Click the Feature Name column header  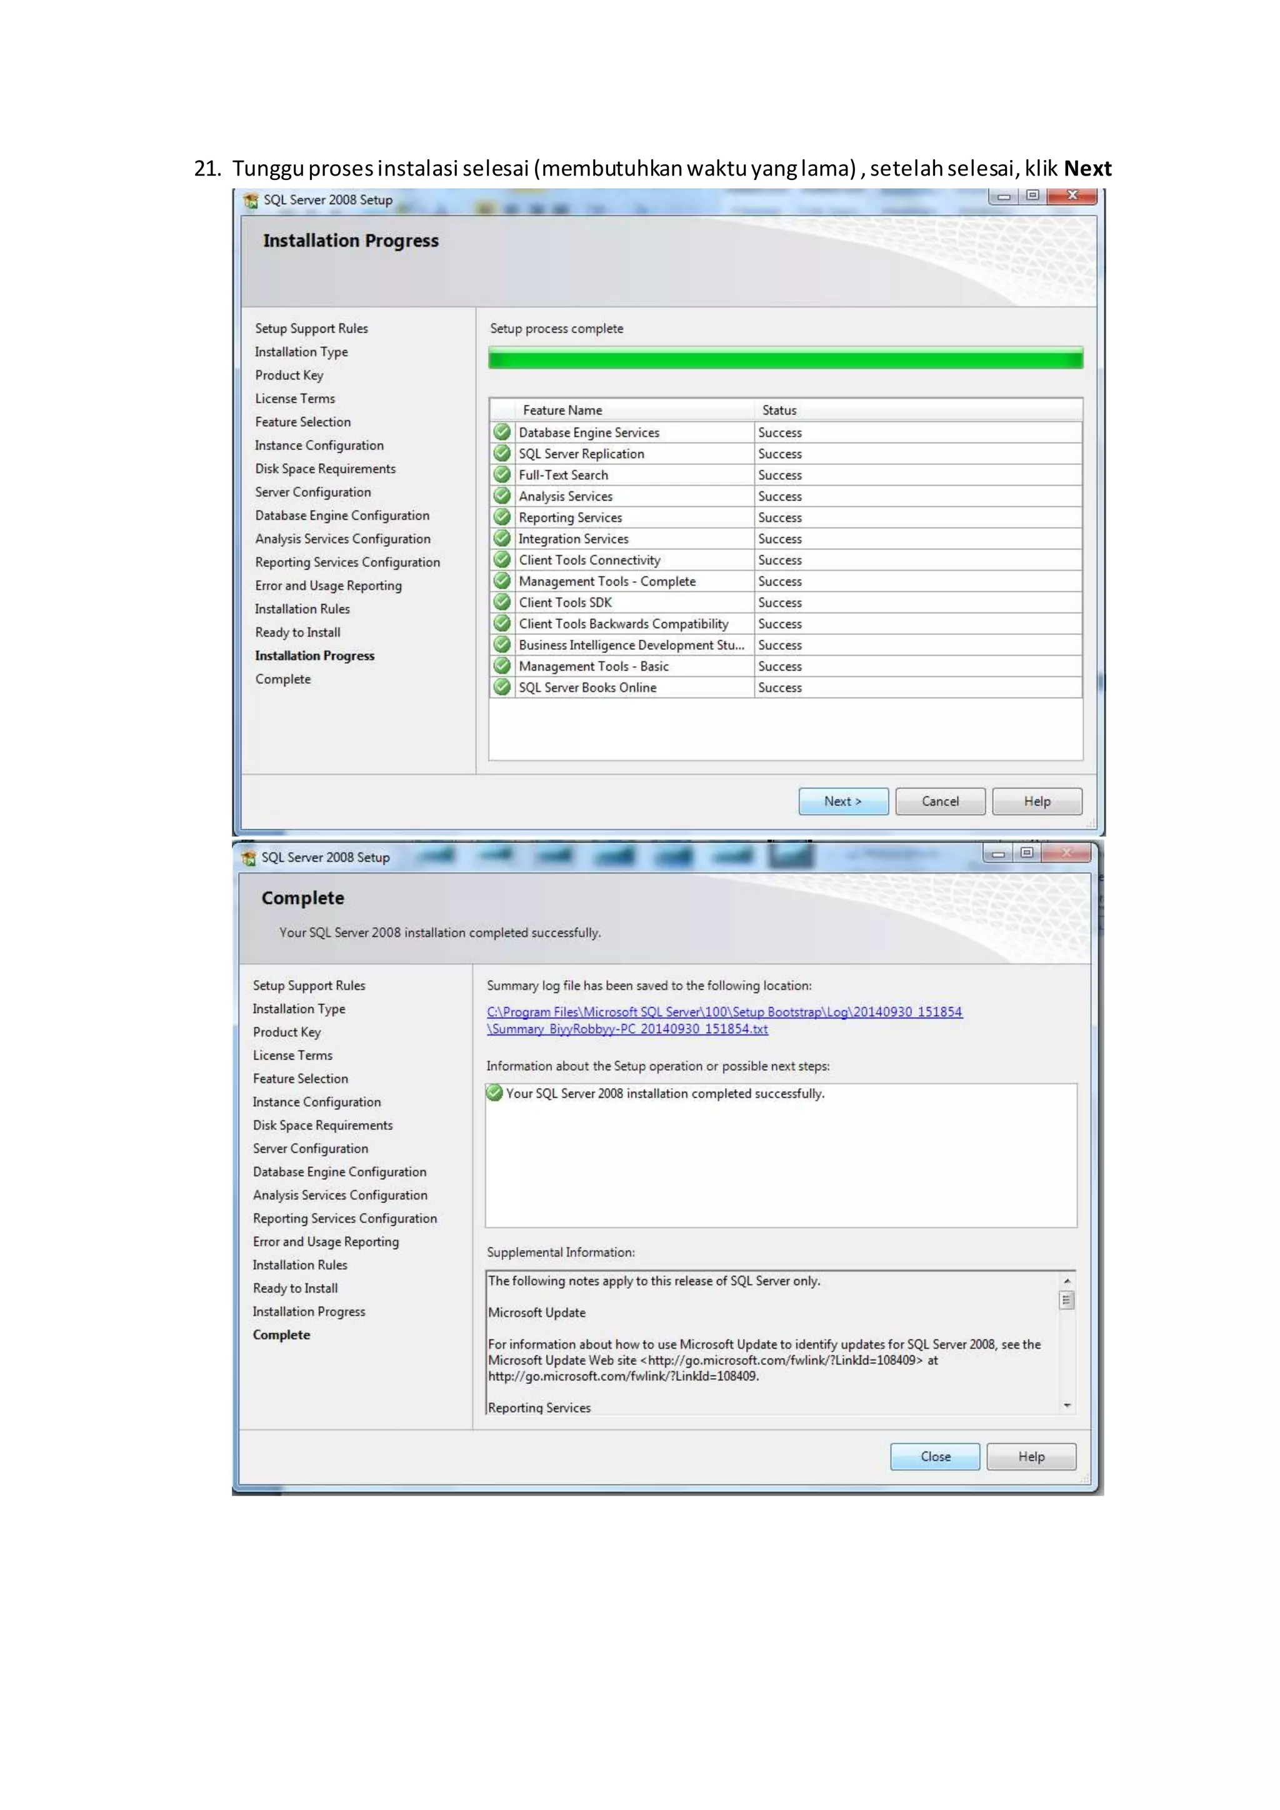(x=562, y=410)
